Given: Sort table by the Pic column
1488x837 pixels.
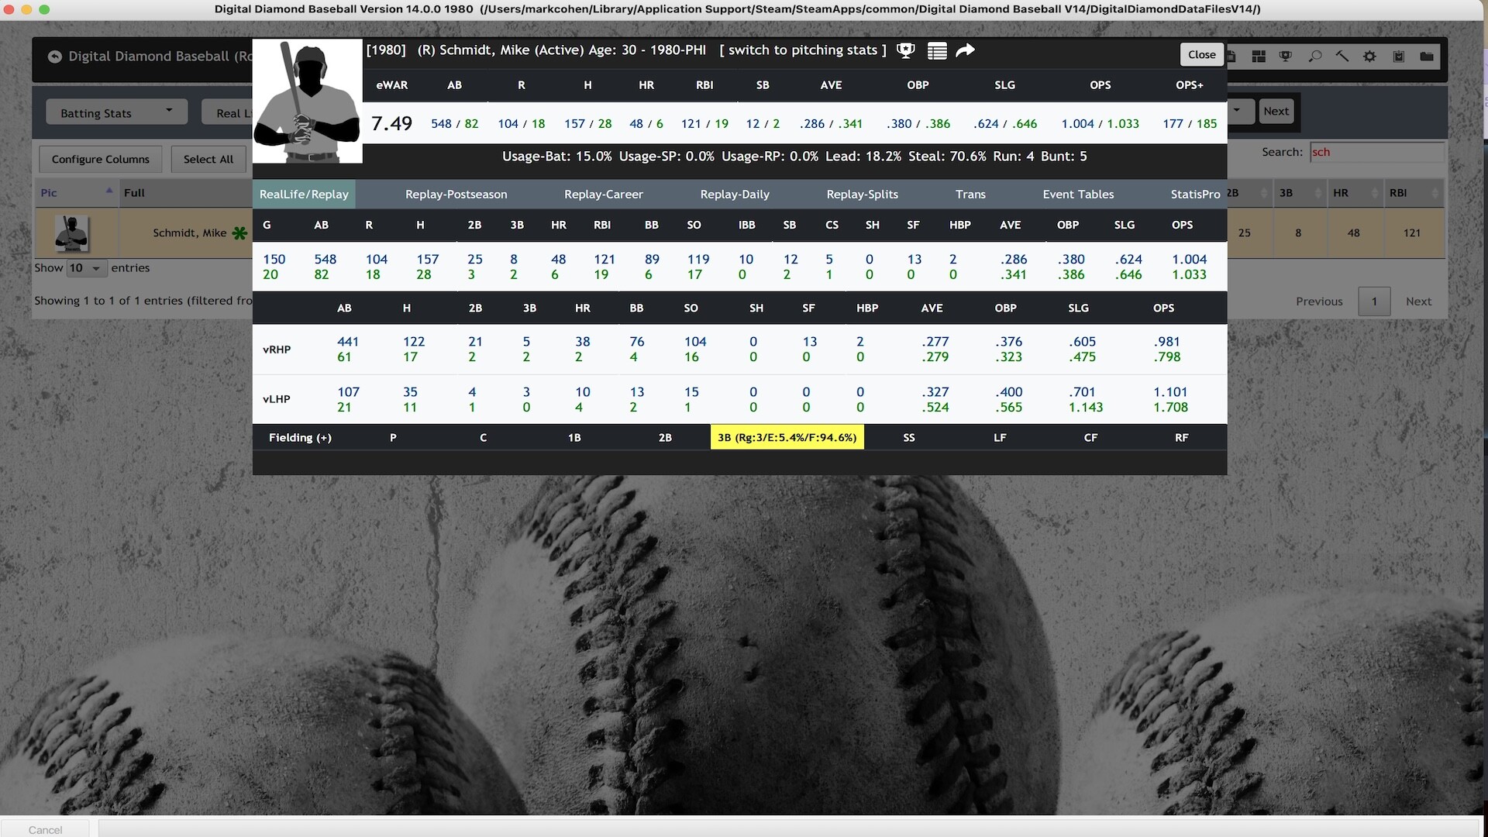Looking at the screenshot, I should [x=76, y=193].
